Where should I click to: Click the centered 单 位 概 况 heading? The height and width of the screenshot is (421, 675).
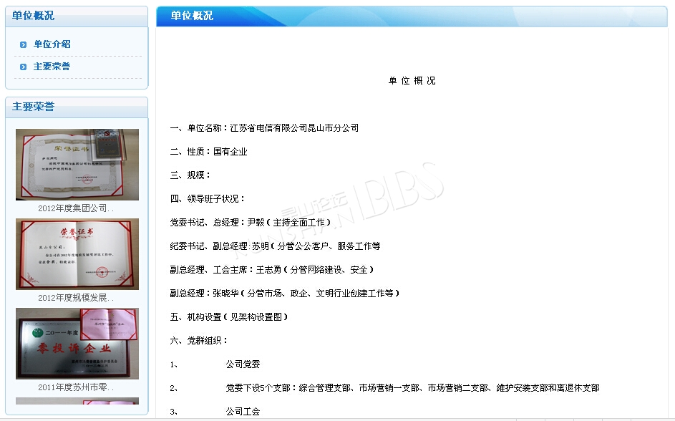coord(412,80)
